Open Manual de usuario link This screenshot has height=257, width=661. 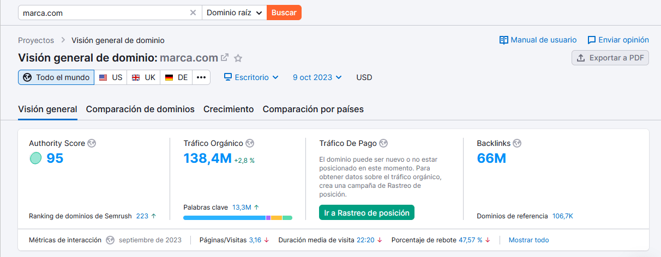point(538,40)
